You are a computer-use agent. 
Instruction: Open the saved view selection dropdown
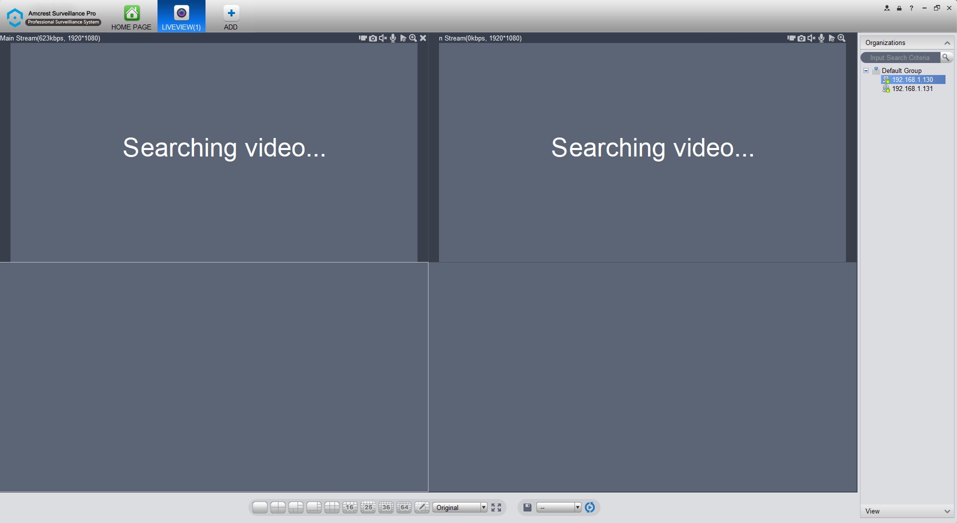click(x=559, y=507)
